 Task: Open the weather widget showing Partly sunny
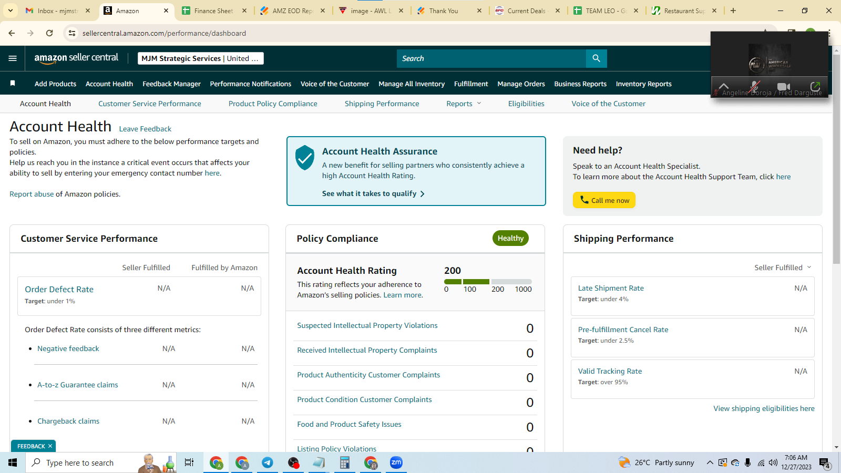[x=657, y=462]
